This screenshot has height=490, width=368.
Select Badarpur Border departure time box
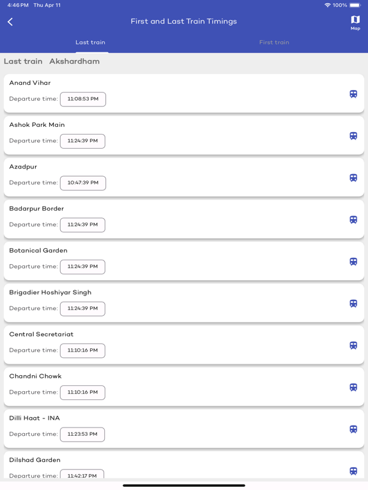tap(82, 225)
